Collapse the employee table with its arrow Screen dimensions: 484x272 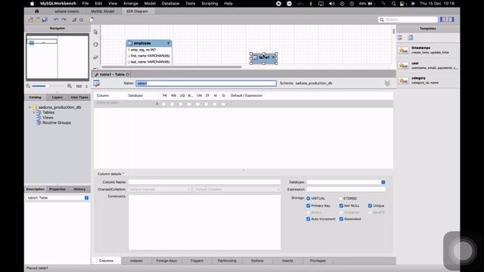(169, 43)
